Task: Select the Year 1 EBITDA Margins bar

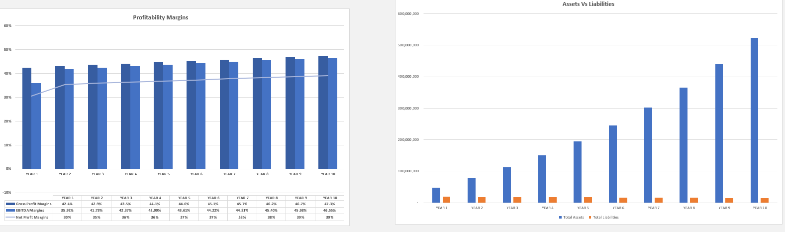Action: click(x=36, y=126)
